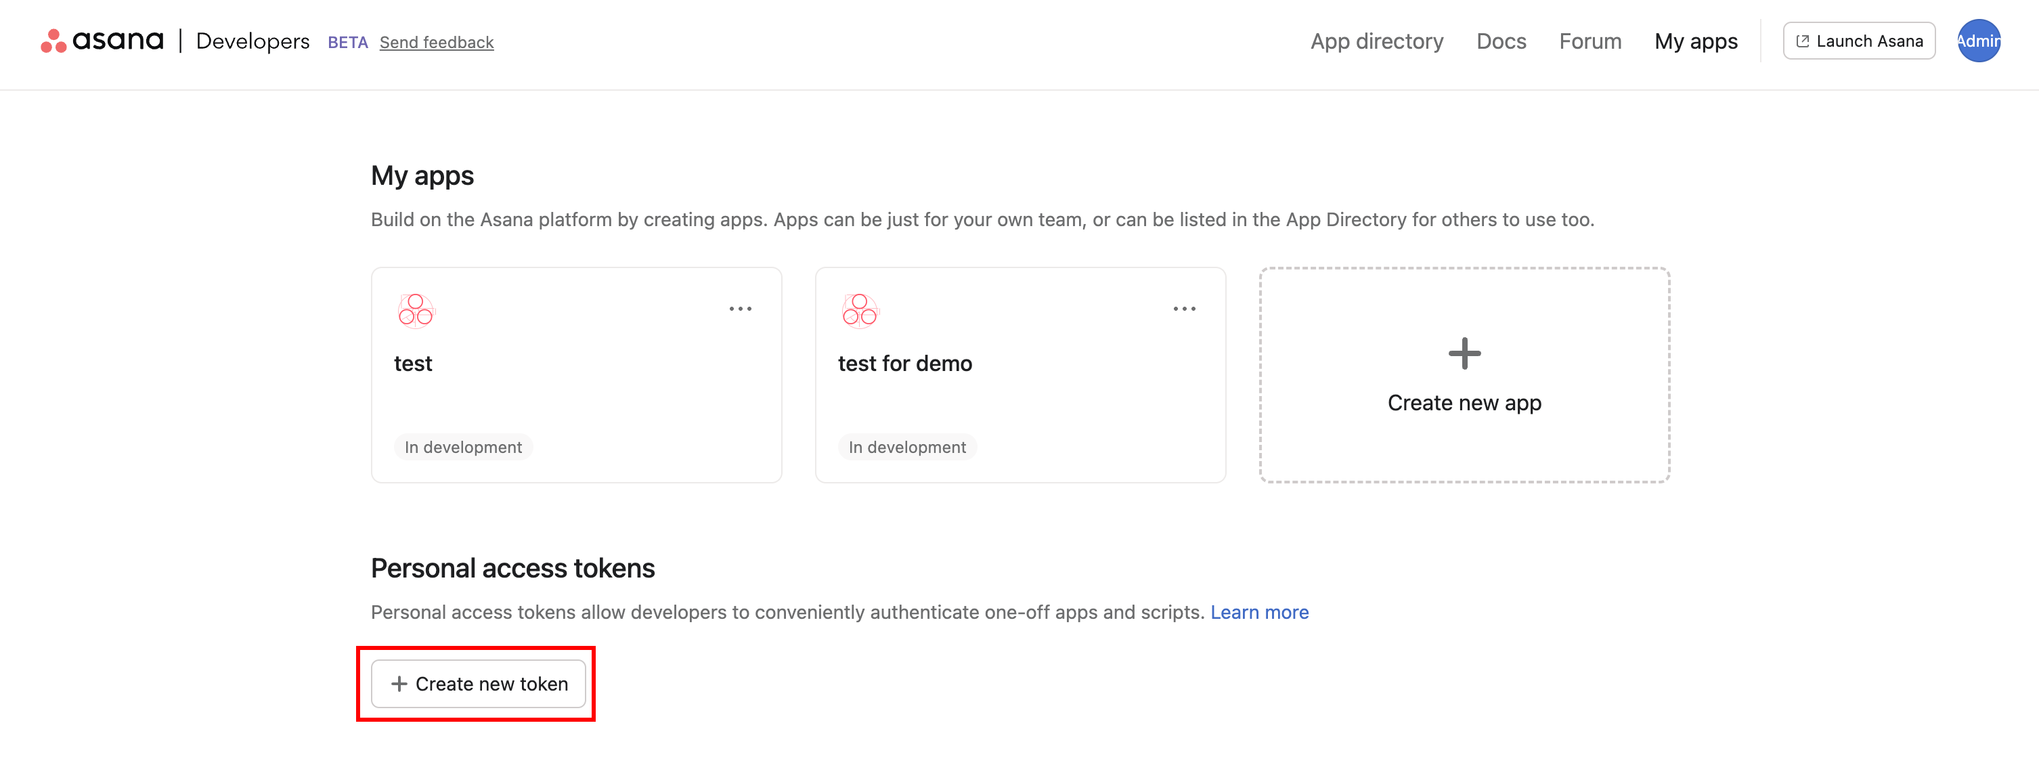Screen dimensions: 2039x761
Task: Click the plus icon in Create new app
Action: (1465, 354)
